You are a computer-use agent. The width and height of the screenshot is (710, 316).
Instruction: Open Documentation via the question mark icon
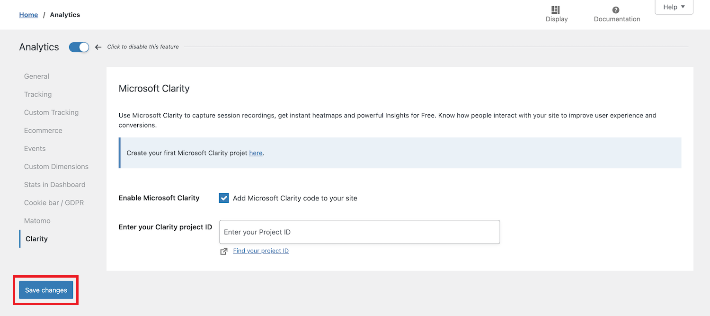[x=616, y=10]
